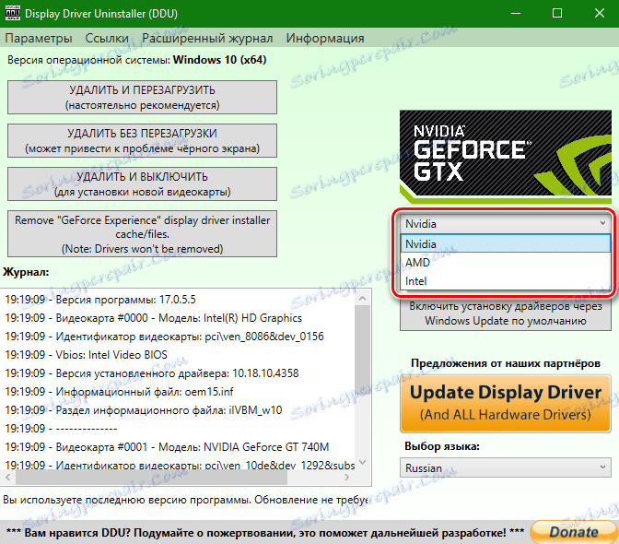
Task: Select Nvidia in the vendor list
Action: [506, 243]
